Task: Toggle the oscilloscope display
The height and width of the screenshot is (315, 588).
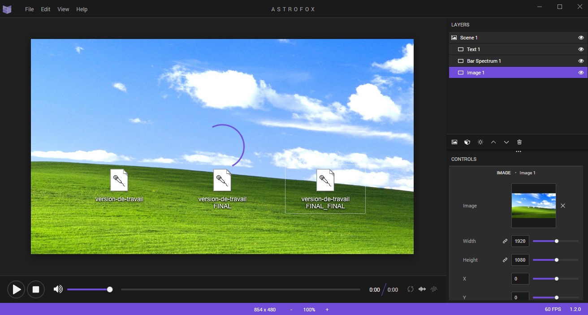Action: 434,289
